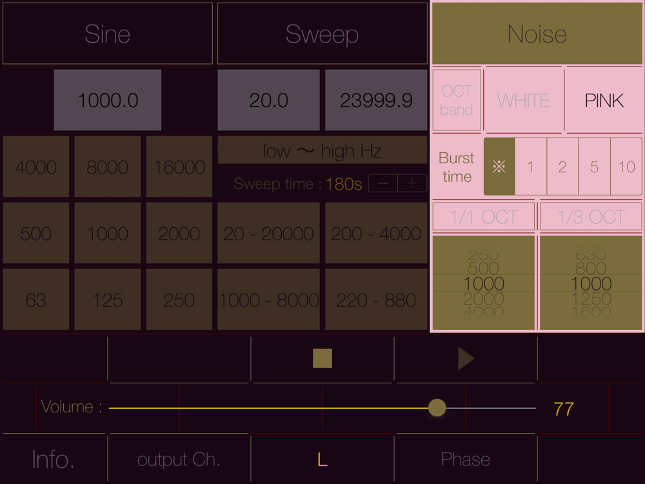This screenshot has height=484, width=645.
Task: Click the sweep time value 180s
Action: 344,184
